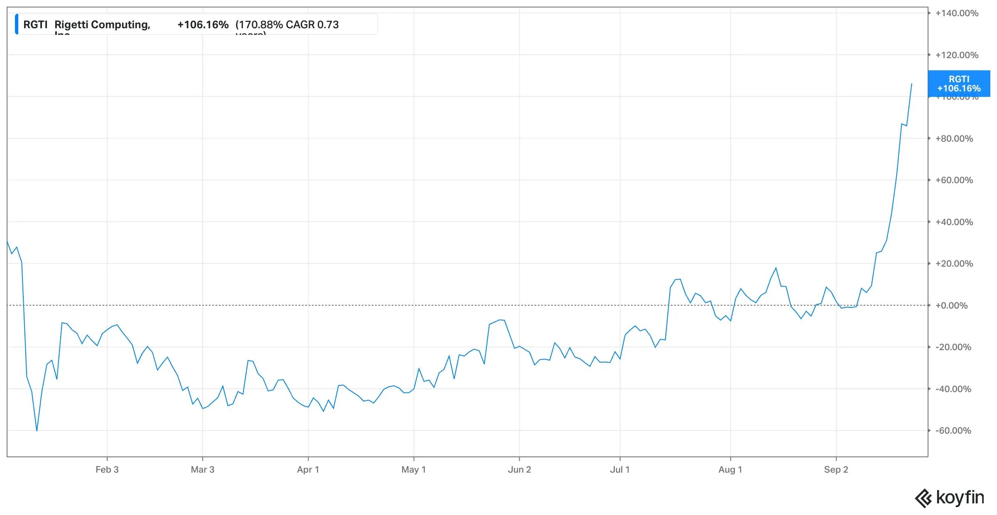Viewport: 997px width, 515px height.
Task: Click the +106.16% return value in the legend
Action: (x=203, y=25)
